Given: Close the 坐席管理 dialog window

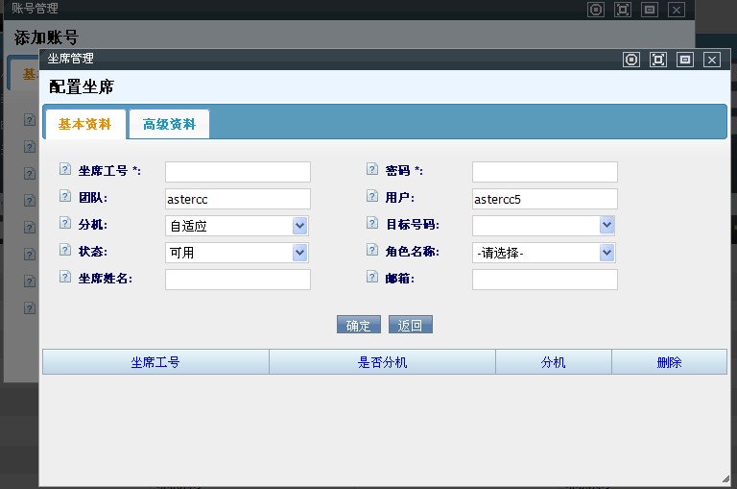Looking at the screenshot, I should coord(711,60).
